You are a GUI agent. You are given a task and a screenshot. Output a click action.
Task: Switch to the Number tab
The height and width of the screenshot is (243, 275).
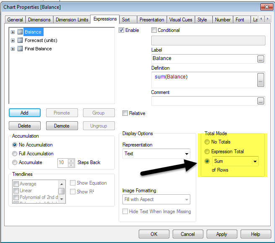click(x=223, y=20)
